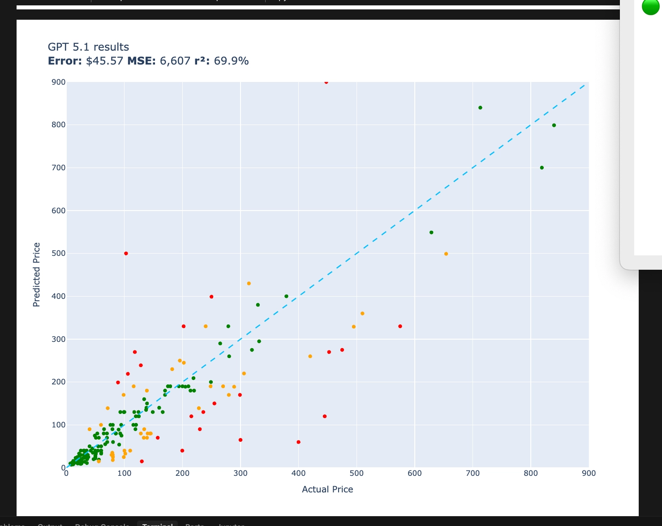Open the Output panel tab
Image resolution: width=662 pixels, height=526 pixels.
pos(50,524)
